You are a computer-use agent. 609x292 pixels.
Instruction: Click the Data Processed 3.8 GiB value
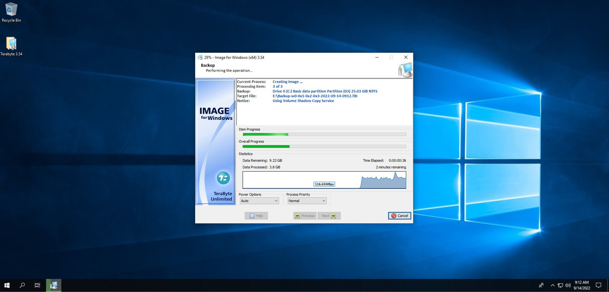click(275, 167)
